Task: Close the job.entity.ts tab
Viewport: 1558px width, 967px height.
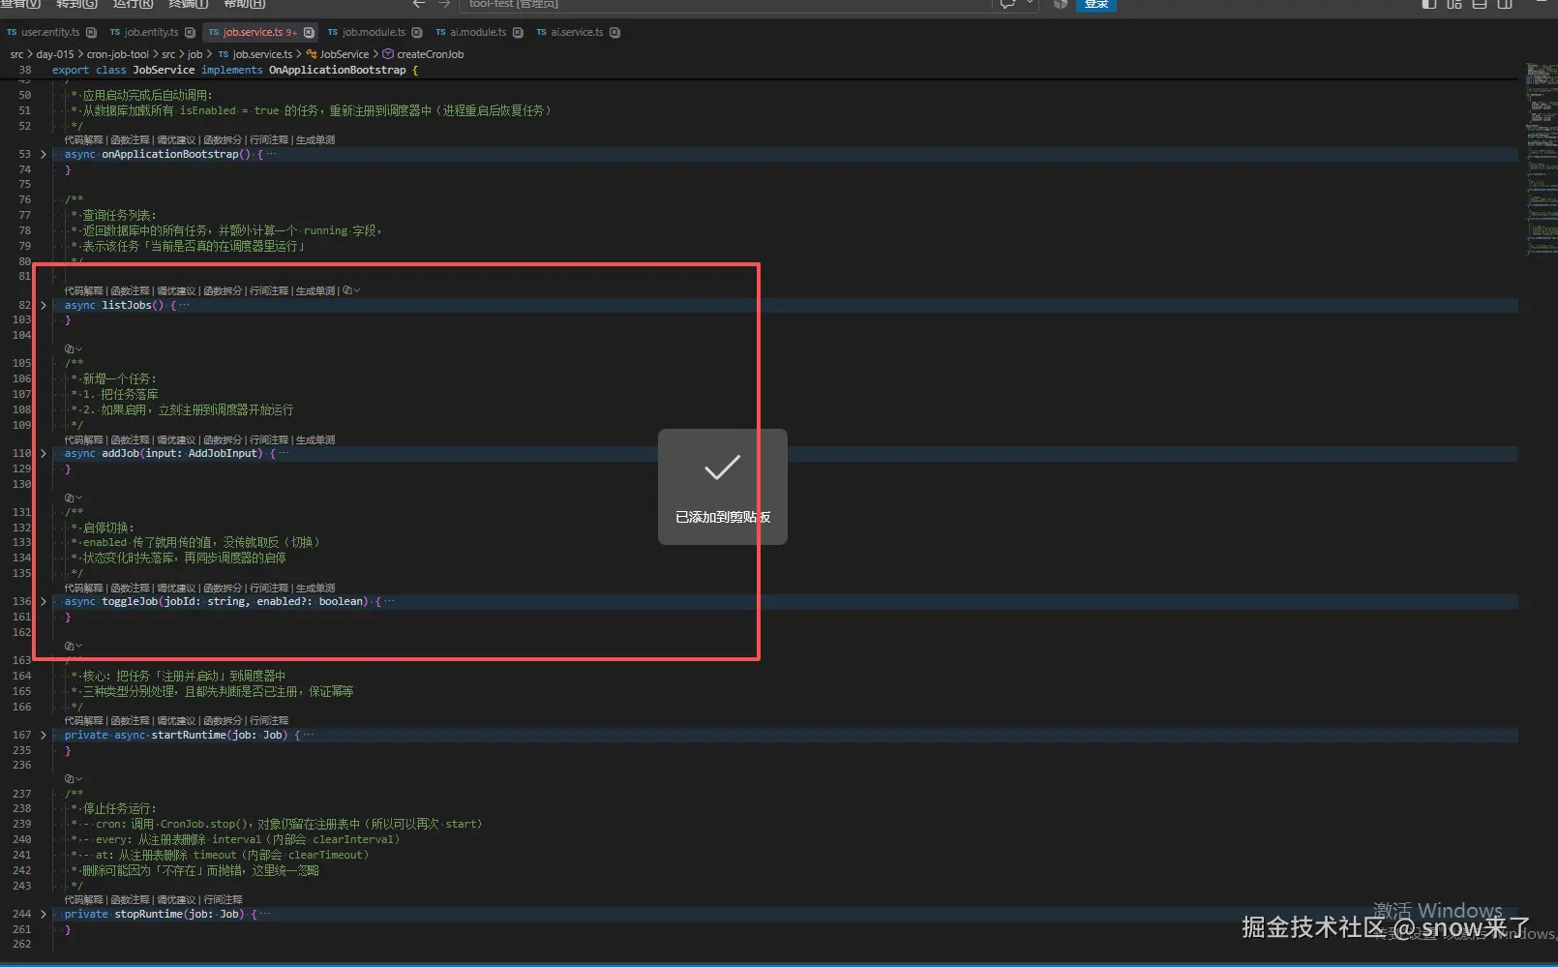Action: point(190,32)
